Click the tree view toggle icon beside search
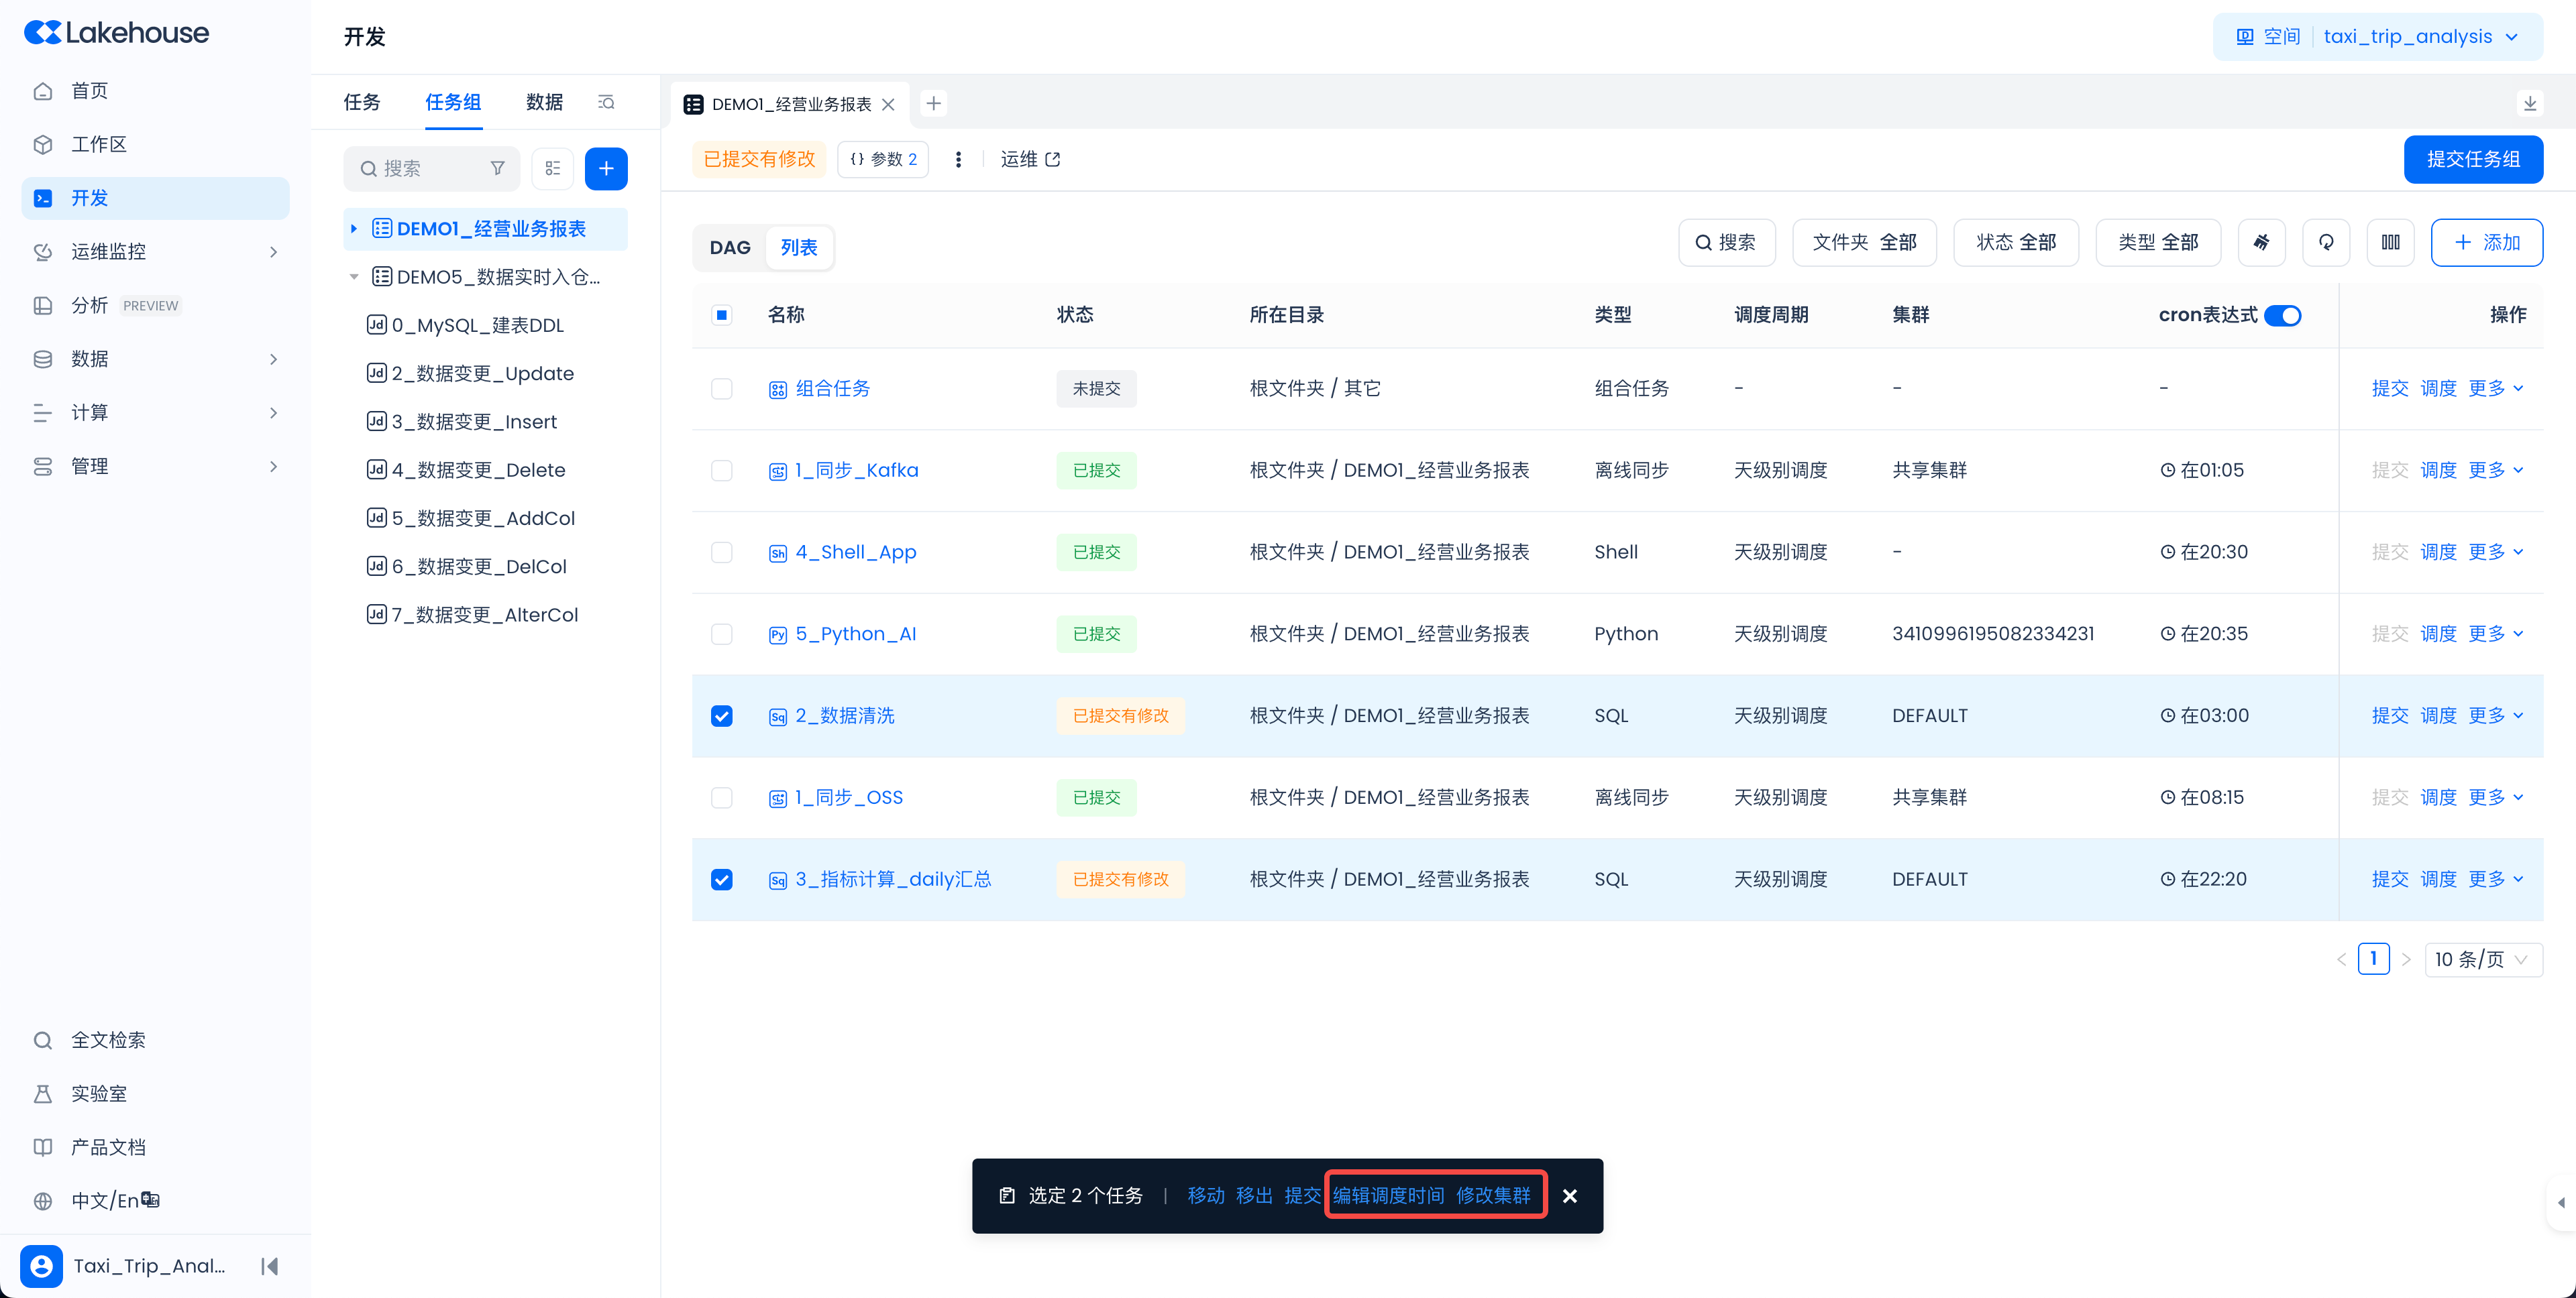Screen dimensions: 2576x1298 click(553, 169)
